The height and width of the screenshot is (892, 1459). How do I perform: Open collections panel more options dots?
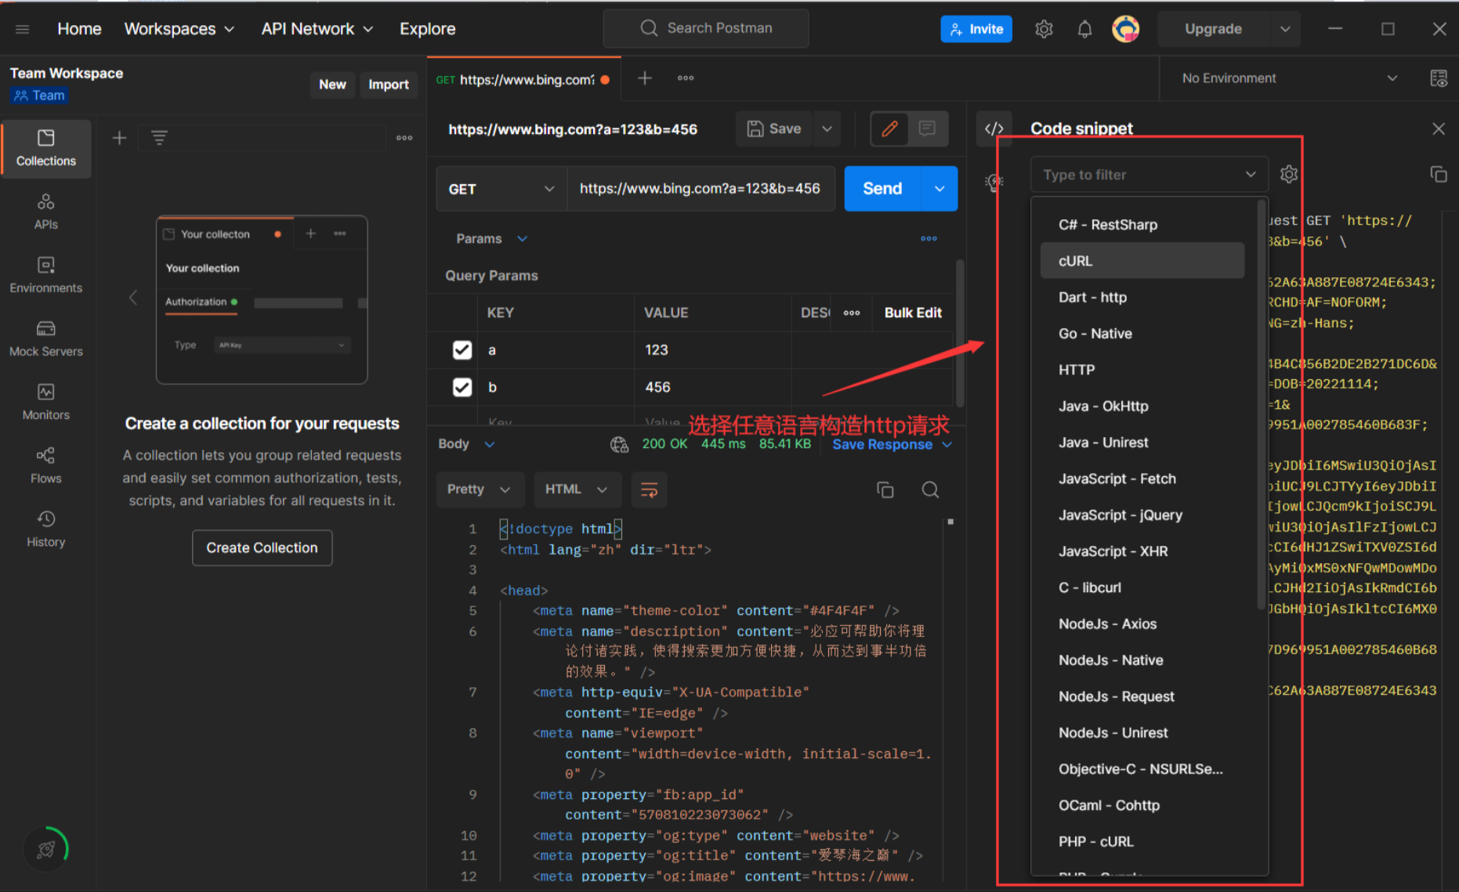tap(404, 138)
